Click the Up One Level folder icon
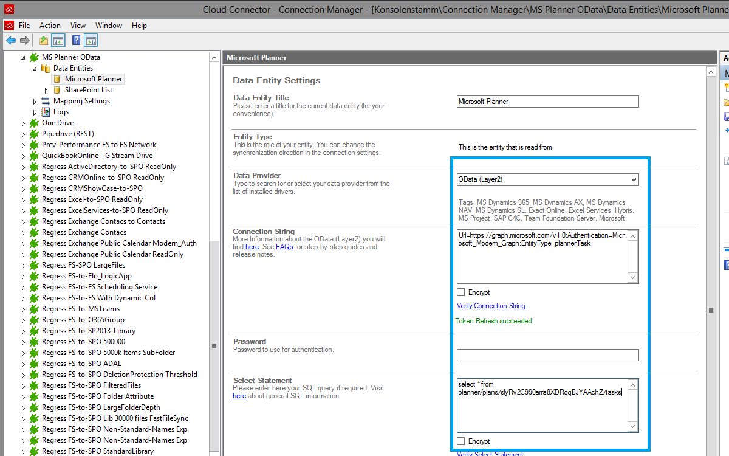Screen dimensions: 729x456 tap(44, 41)
